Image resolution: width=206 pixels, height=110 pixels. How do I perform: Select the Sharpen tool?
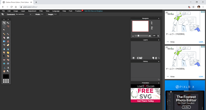tap(8, 49)
